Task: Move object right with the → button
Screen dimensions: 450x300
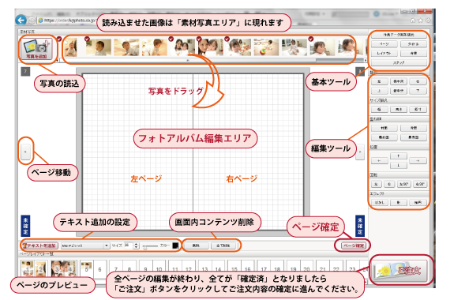Action: click(x=418, y=161)
